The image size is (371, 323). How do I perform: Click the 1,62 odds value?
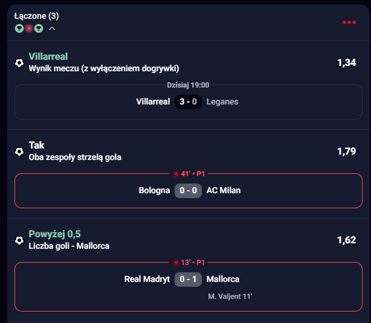(346, 240)
